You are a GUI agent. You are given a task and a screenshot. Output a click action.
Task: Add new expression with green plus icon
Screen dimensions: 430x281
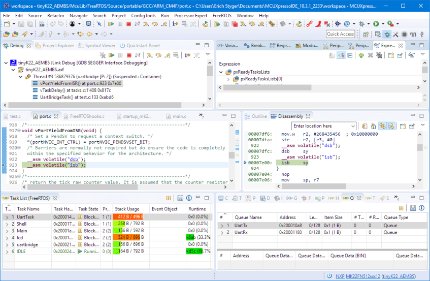[x=361, y=55]
